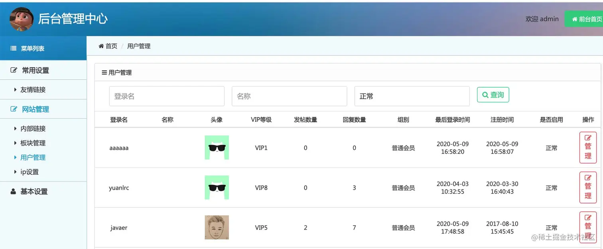Click the 最后登录时间 column header

[453, 120]
